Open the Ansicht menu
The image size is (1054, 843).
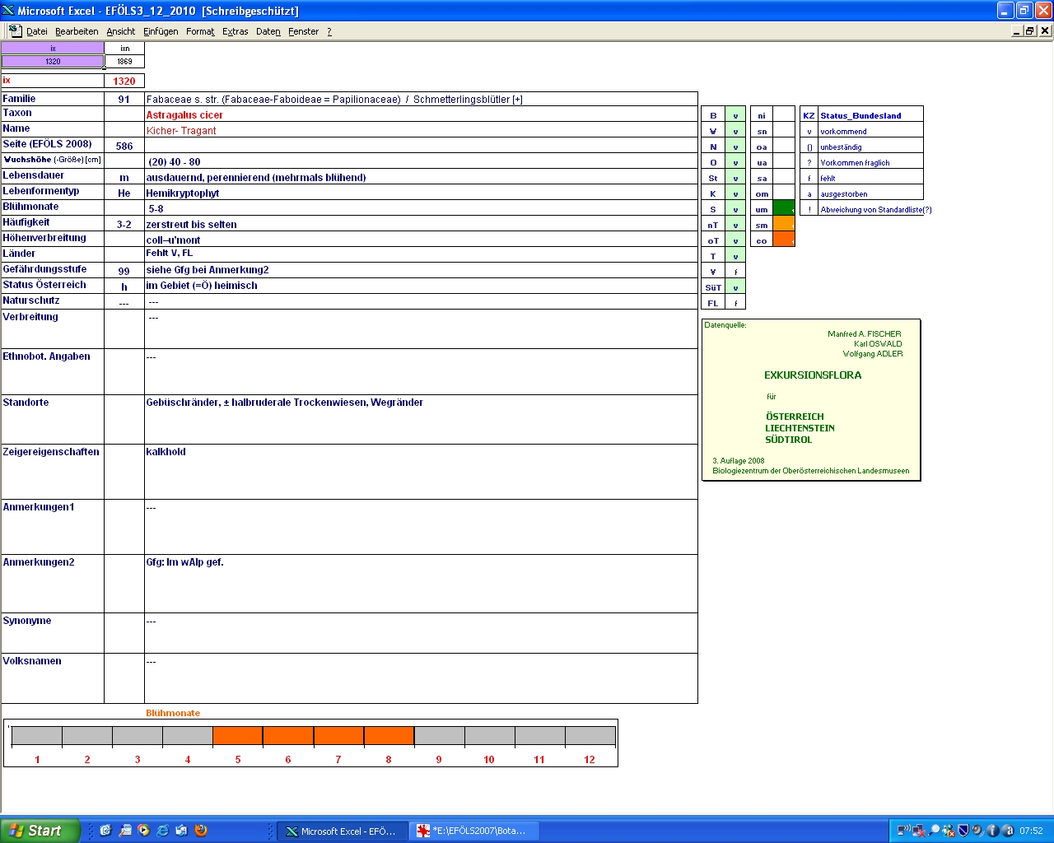coord(121,31)
